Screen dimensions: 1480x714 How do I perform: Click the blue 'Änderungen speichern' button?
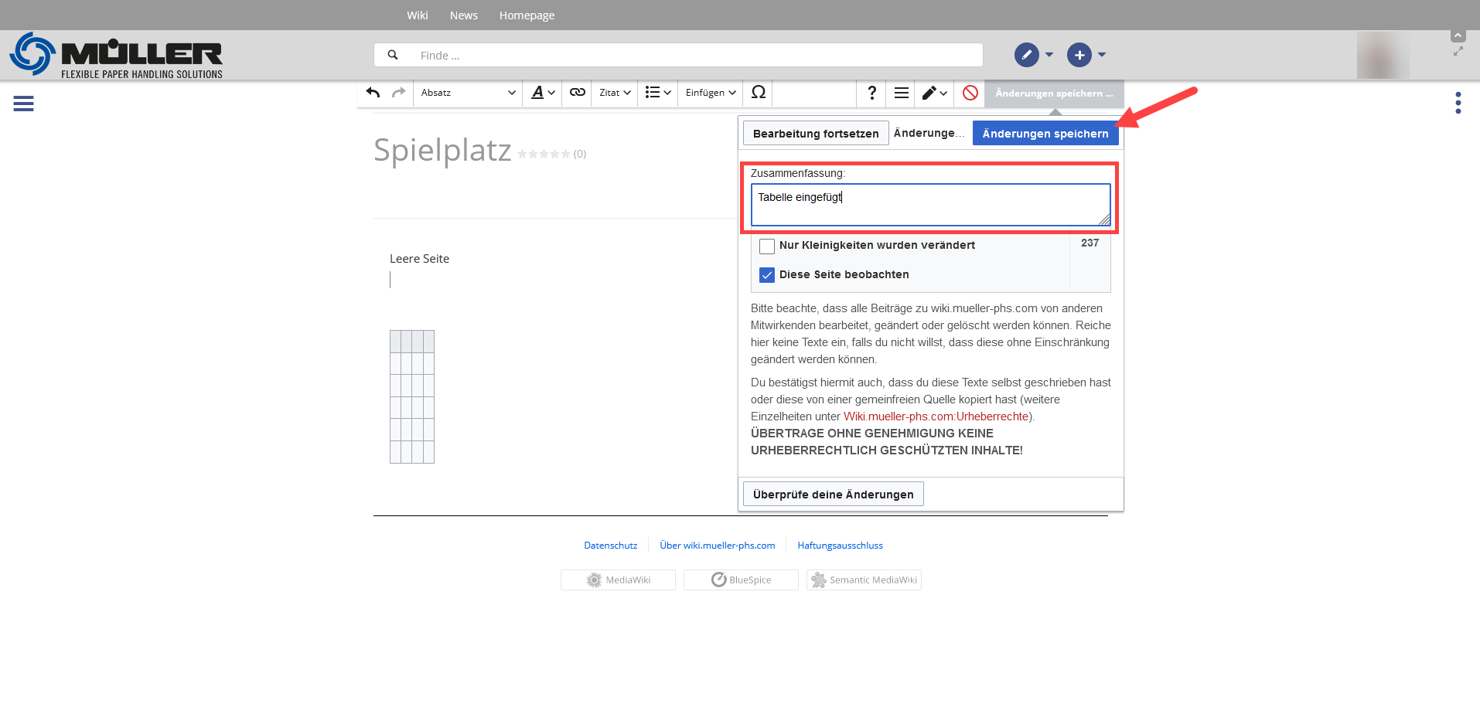coord(1045,134)
